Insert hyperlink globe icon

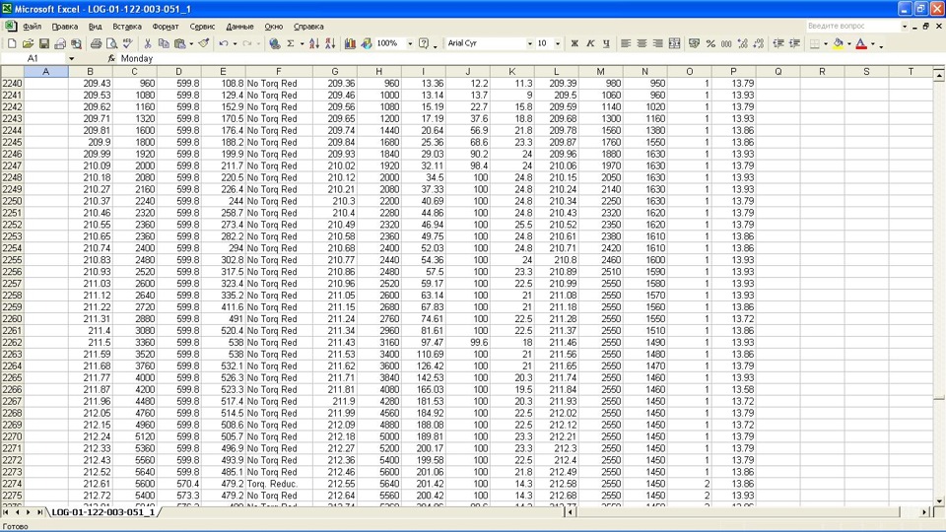click(275, 43)
